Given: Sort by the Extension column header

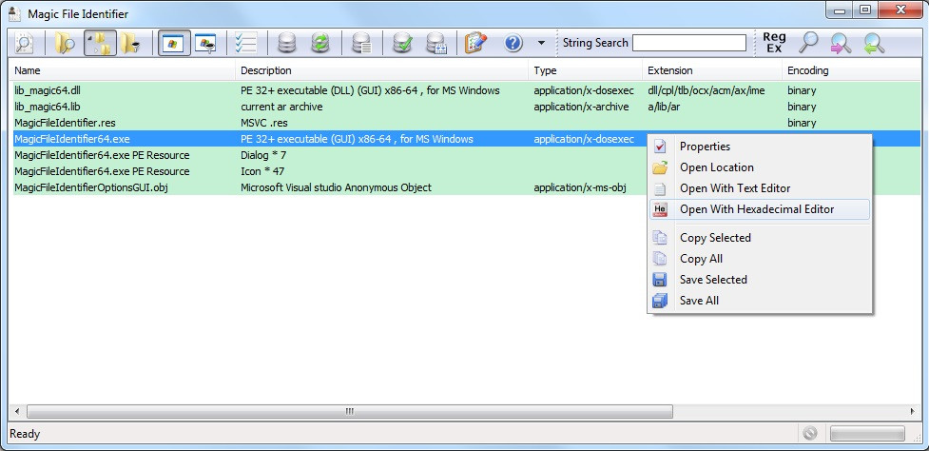Looking at the screenshot, I should (711, 70).
